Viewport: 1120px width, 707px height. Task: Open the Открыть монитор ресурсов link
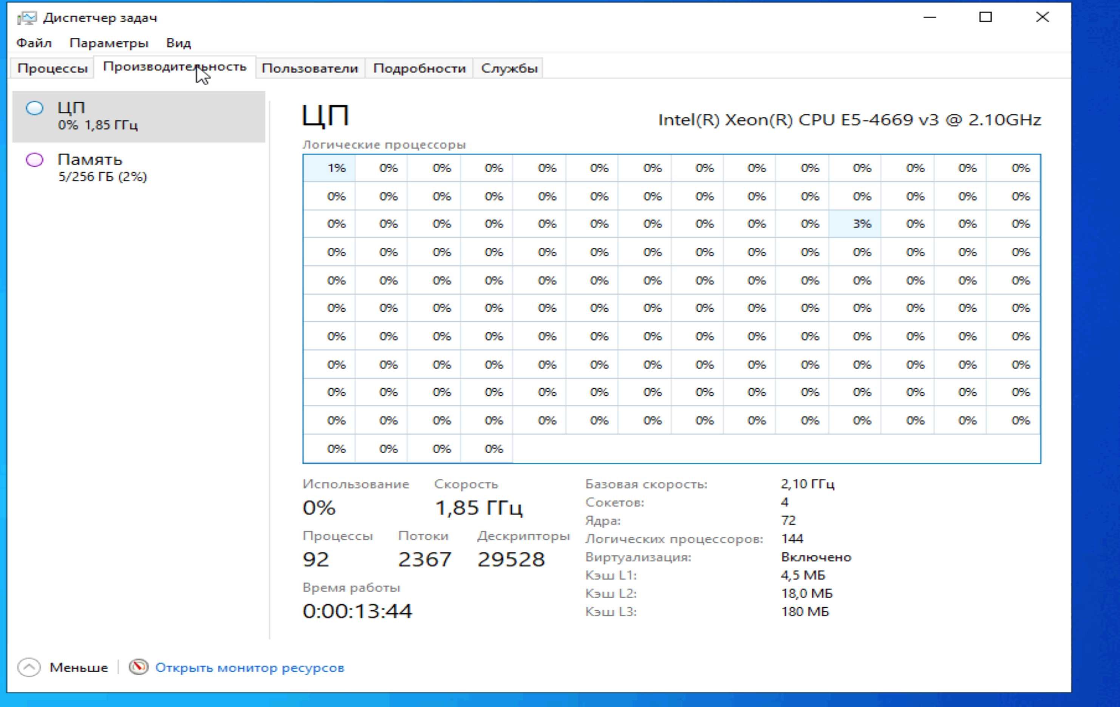click(x=250, y=667)
